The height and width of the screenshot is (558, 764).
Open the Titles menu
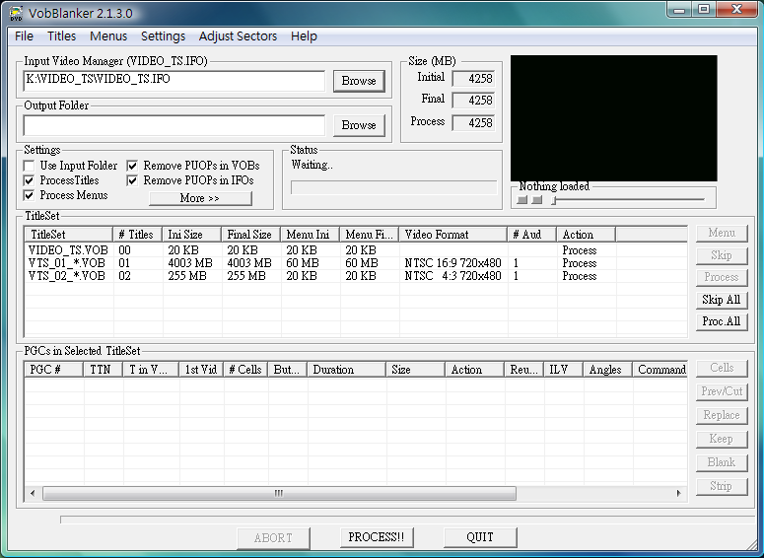tap(61, 35)
